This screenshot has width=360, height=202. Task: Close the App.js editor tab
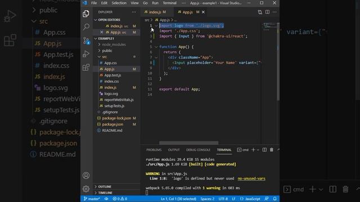click(203, 12)
